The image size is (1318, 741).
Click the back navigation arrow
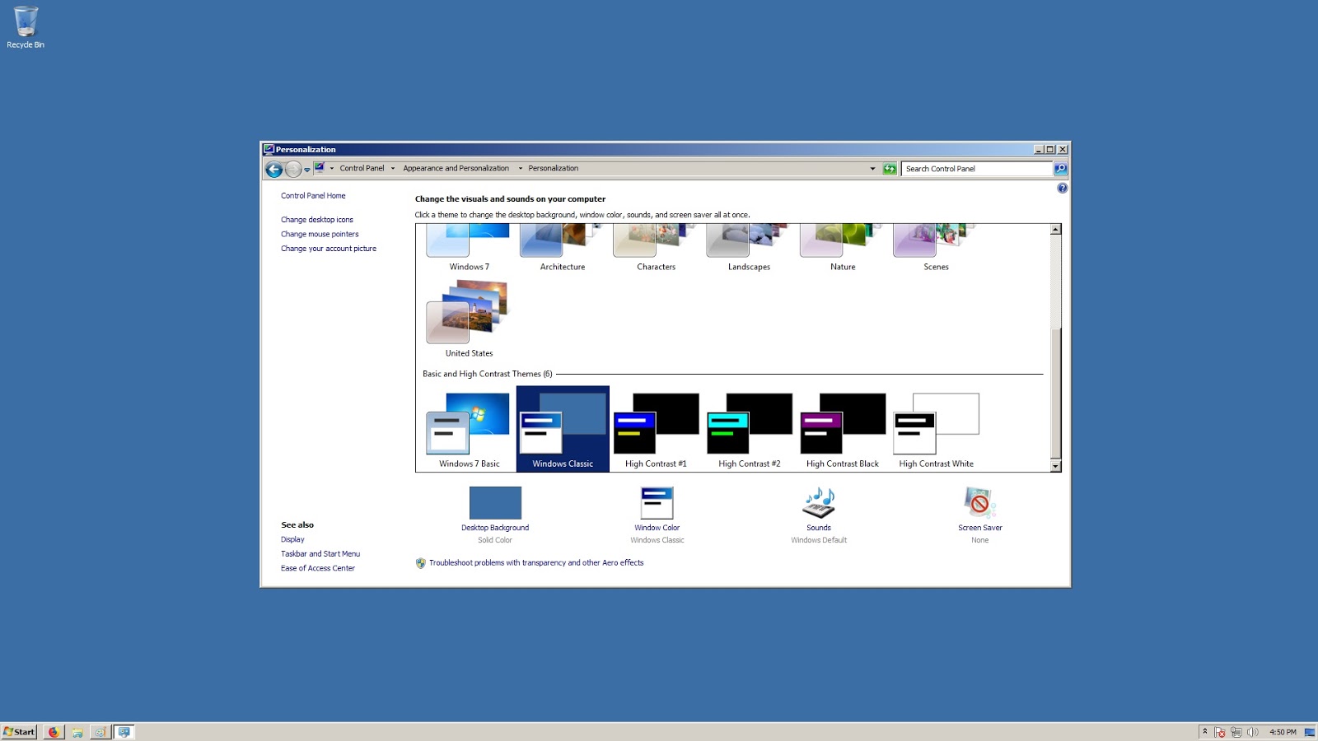pos(274,169)
